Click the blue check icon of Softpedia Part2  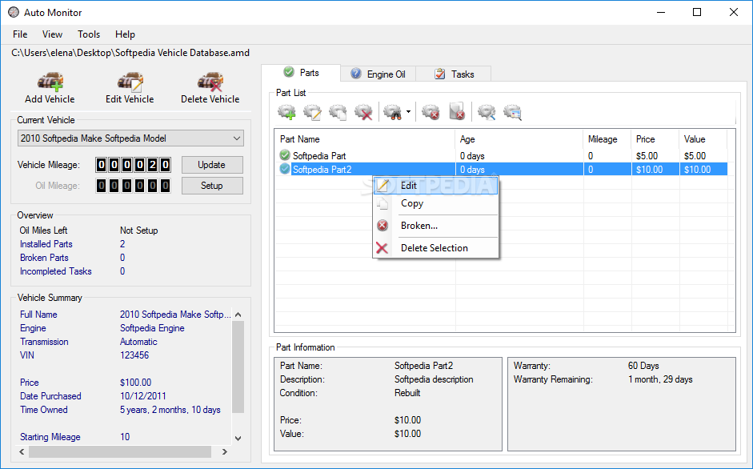[285, 169]
